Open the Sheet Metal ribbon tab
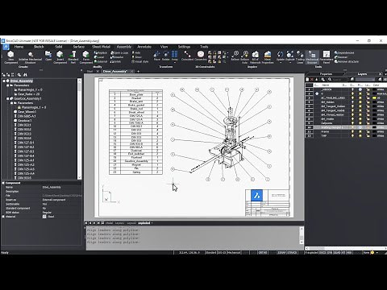The image size is (387, 290). (101, 47)
